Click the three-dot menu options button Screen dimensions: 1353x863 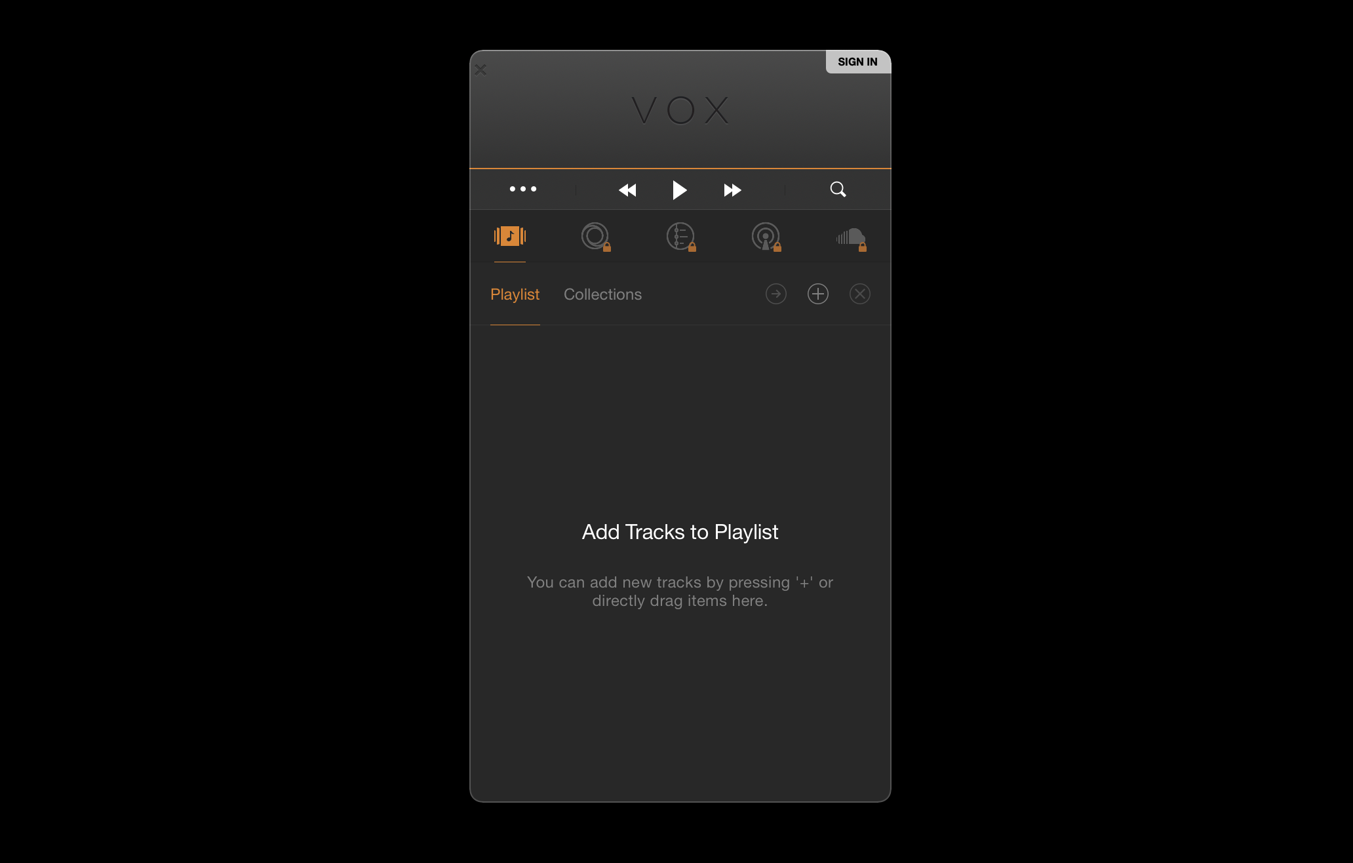tap(522, 190)
